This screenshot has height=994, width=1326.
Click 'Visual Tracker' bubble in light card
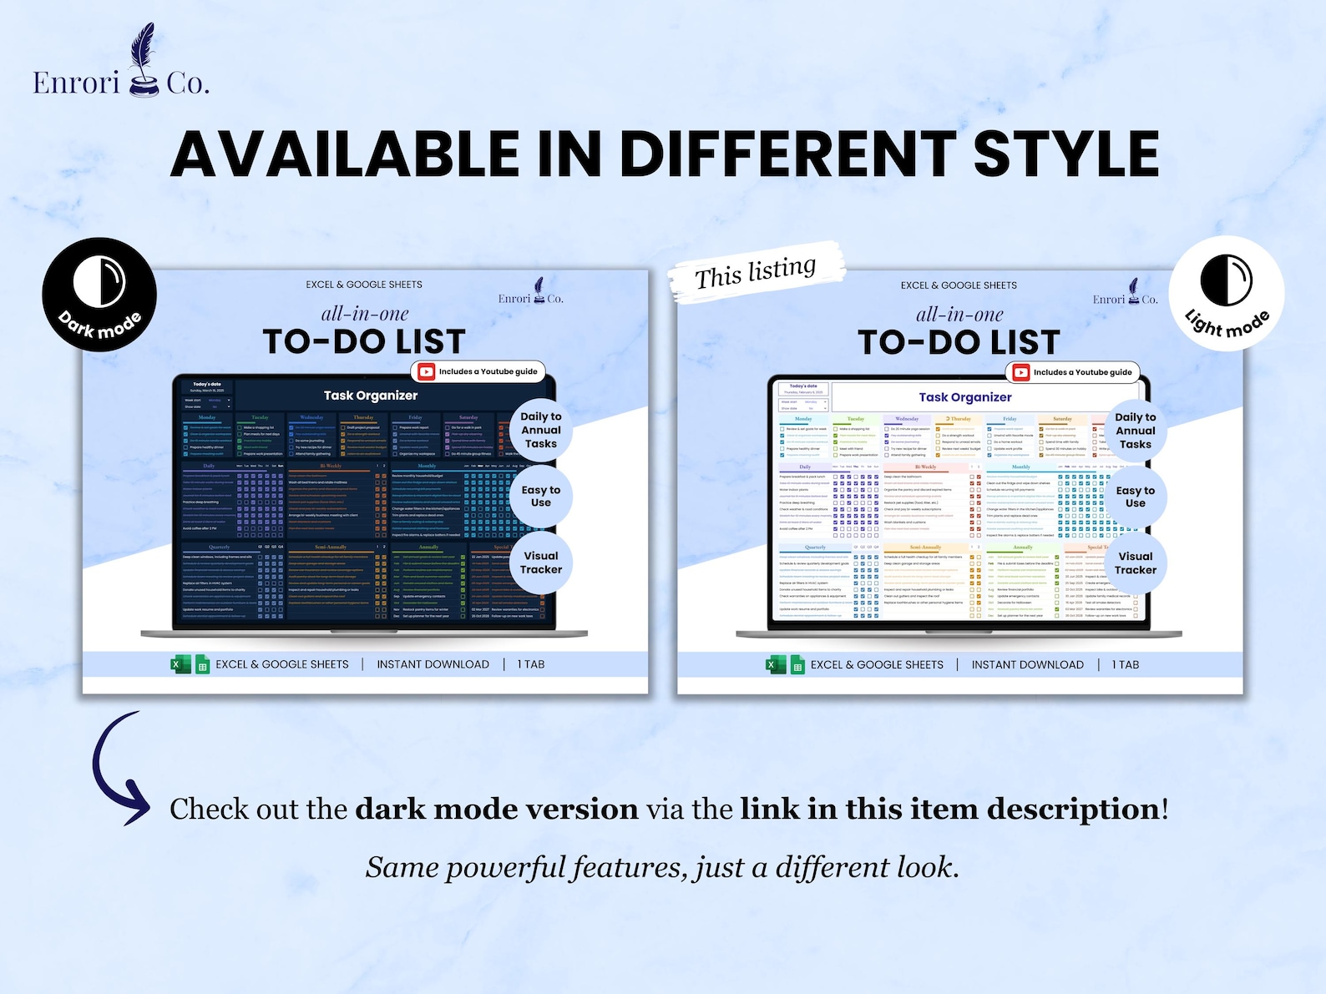pyautogui.click(x=1136, y=563)
